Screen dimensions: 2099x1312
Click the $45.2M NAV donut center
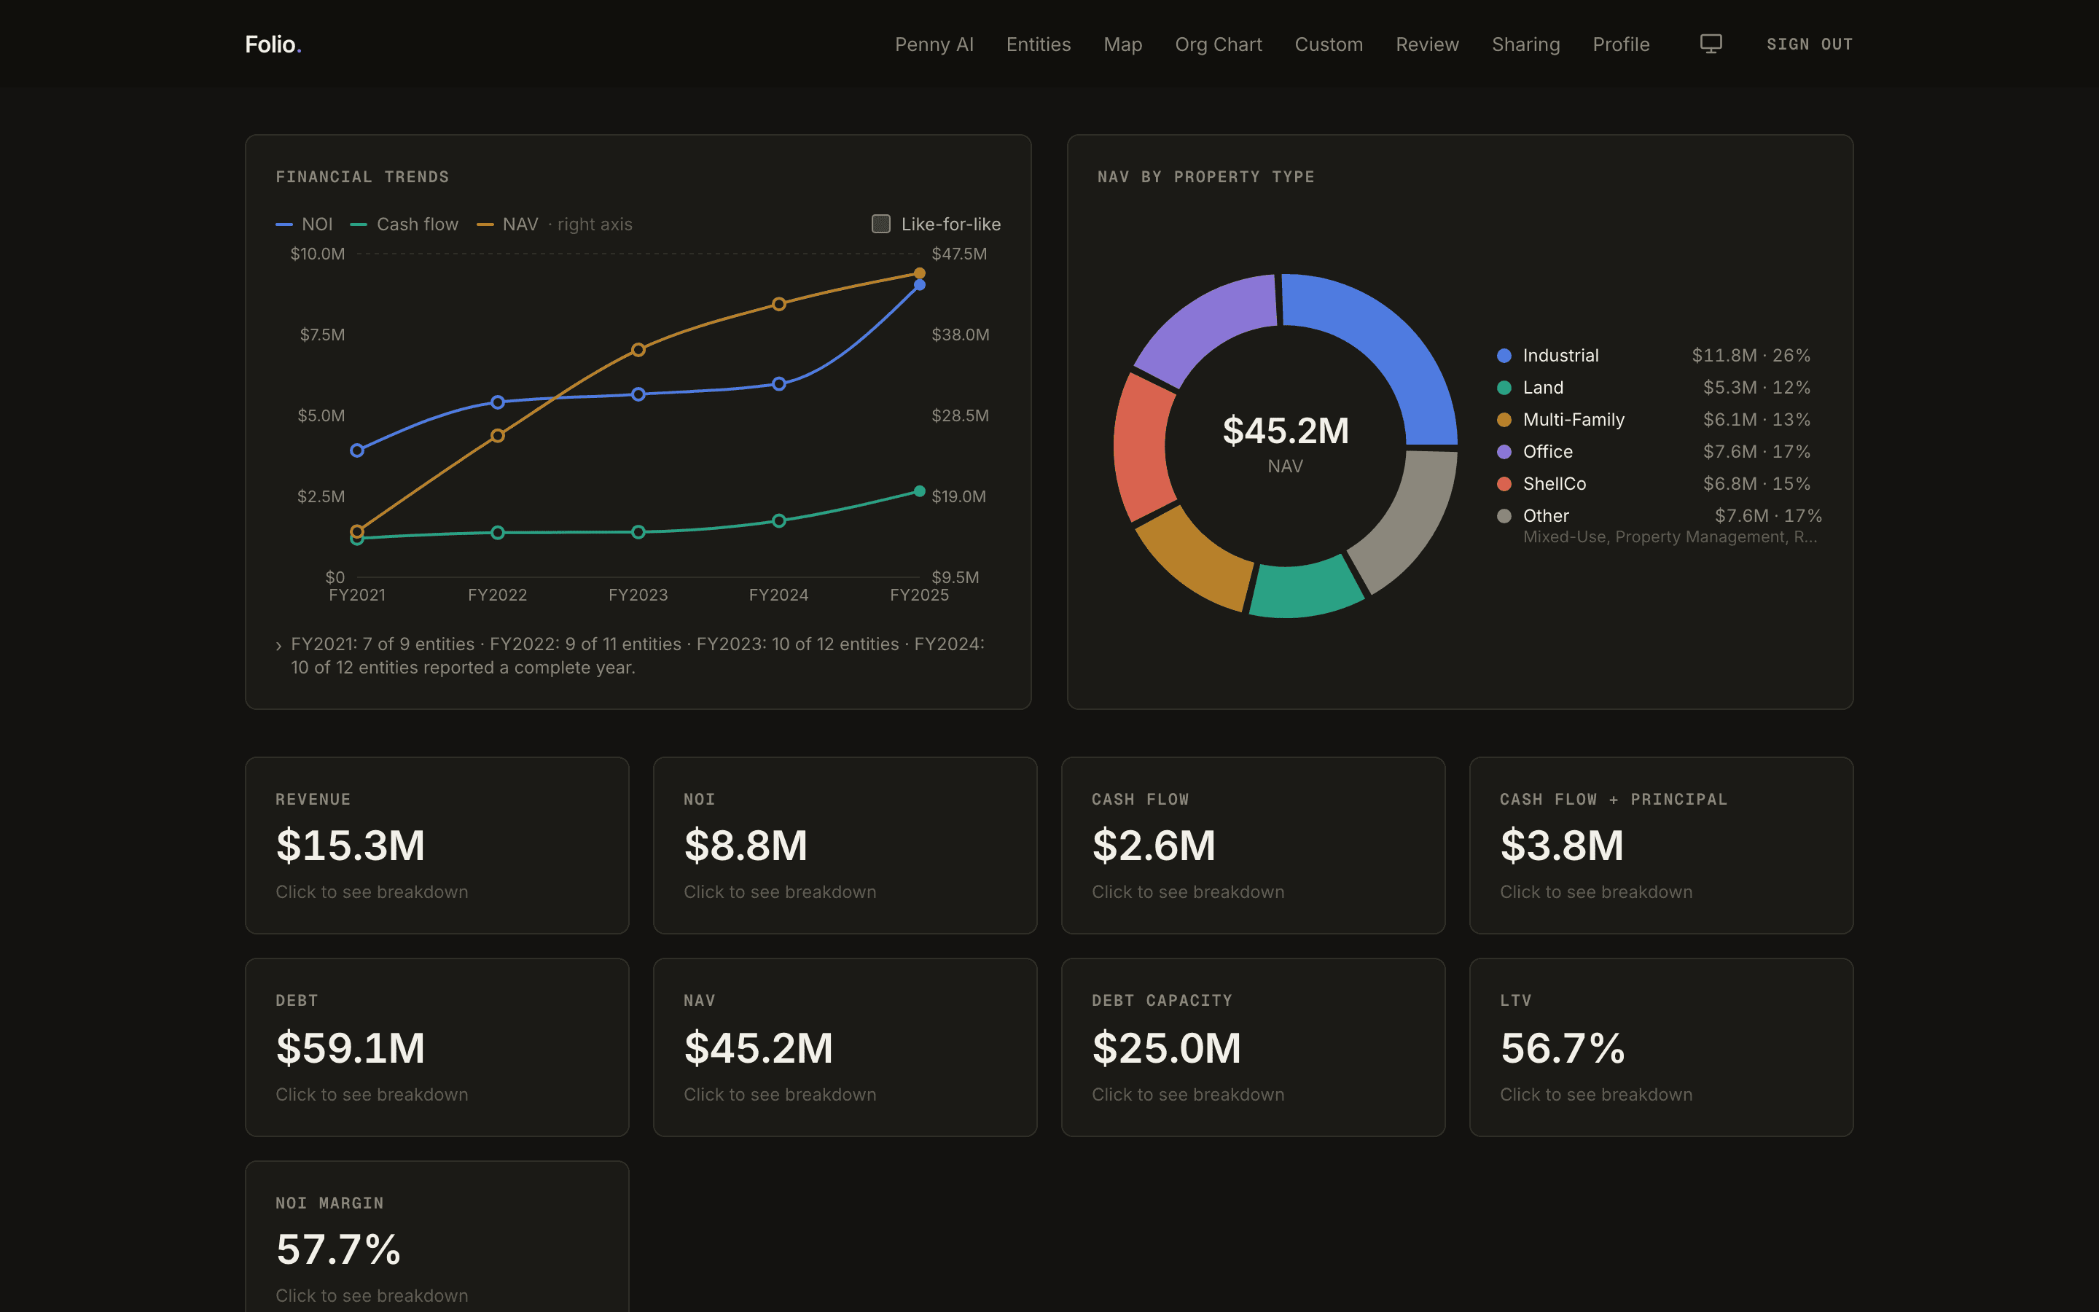1286,443
